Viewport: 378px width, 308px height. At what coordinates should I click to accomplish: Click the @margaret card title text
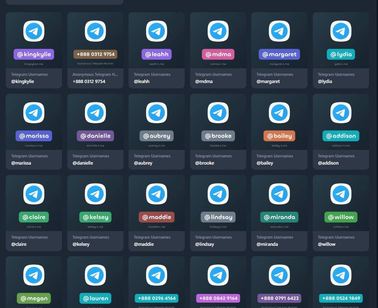[268, 81]
